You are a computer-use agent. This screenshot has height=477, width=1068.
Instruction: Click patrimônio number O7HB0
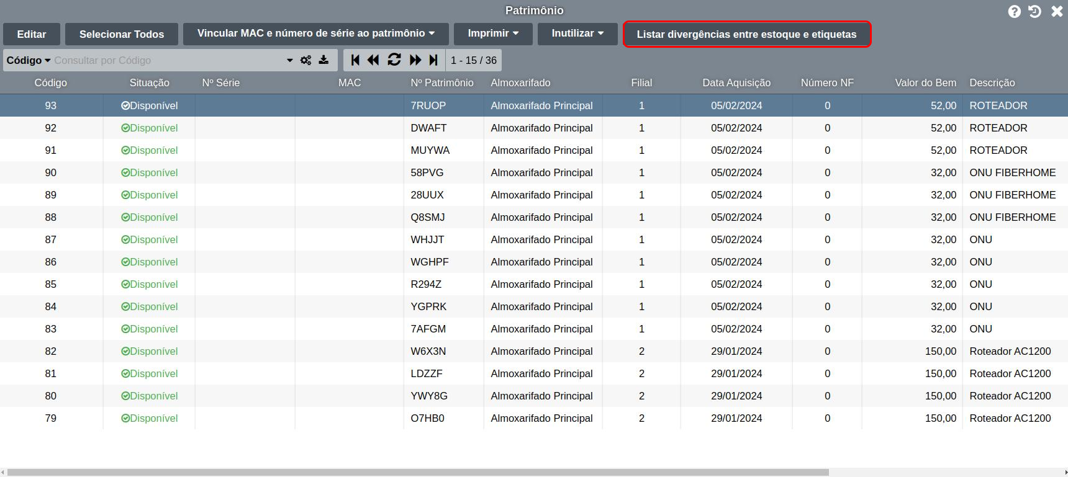click(428, 418)
